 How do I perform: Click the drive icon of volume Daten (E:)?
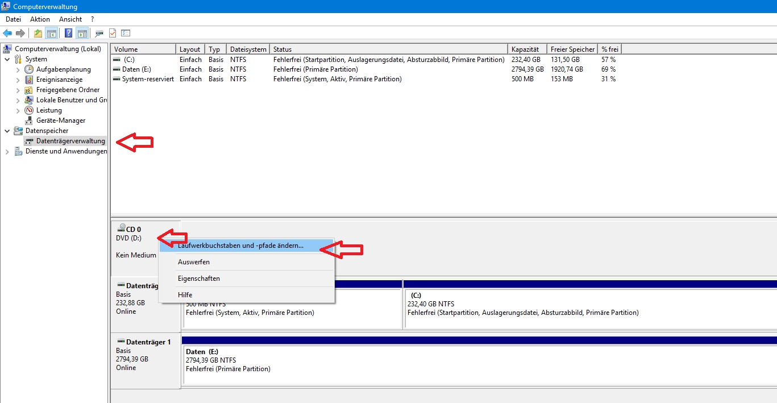click(x=117, y=69)
